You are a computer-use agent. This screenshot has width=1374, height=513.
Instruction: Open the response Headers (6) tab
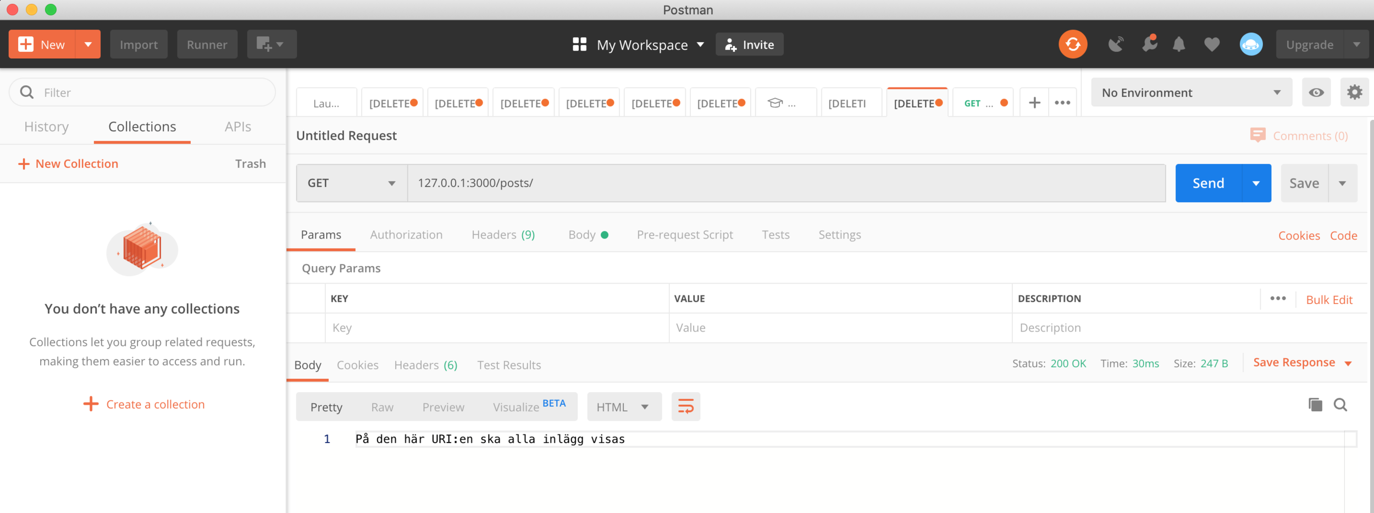426,365
